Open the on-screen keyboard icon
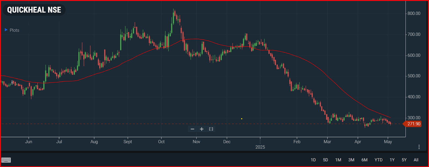This screenshot has height=167, width=429. (x=6, y=160)
